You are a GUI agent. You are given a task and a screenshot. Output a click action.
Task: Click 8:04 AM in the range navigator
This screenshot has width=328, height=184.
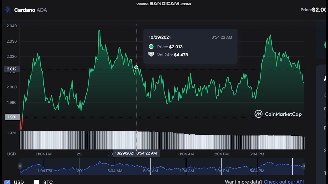tap(150, 171)
